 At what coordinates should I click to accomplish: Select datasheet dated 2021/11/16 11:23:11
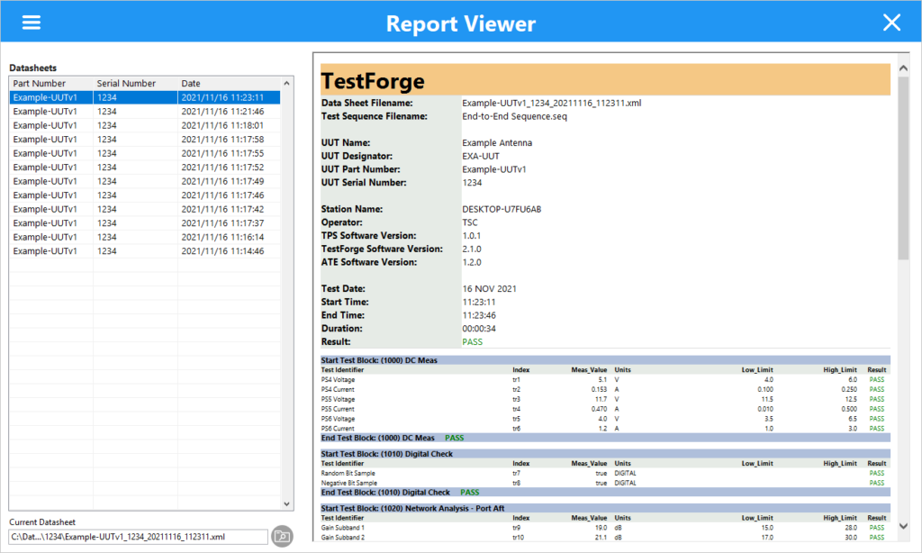pos(145,97)
